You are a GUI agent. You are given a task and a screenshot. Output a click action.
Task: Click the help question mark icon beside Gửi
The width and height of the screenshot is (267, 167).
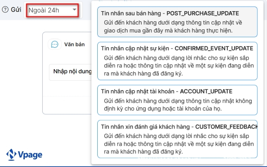click(x=5, y=9)
